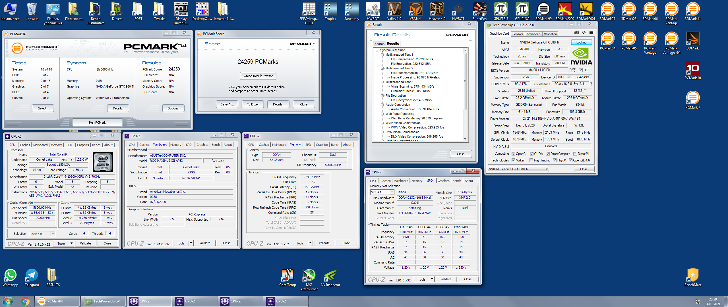Screen dimensions: 728x307
Task: Click the GPU-Z refresh icon
Action: (584, 33)
